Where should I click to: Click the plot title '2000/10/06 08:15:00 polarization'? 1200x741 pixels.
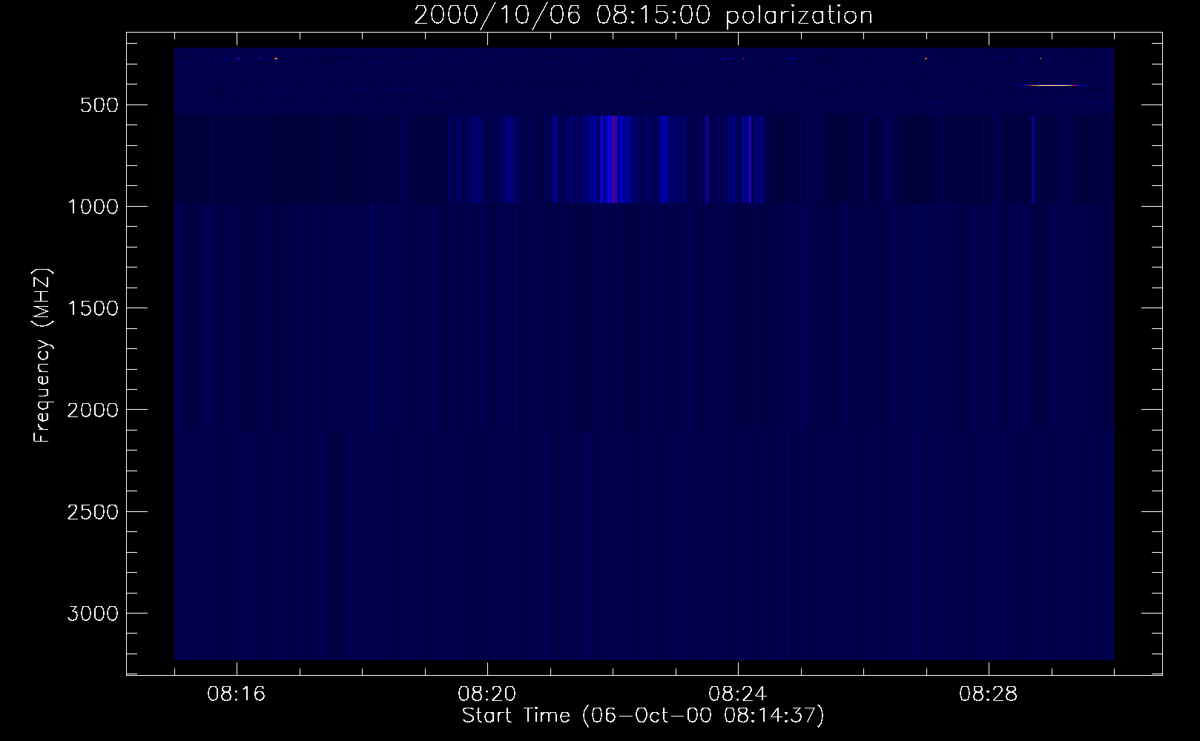point(643,16)
